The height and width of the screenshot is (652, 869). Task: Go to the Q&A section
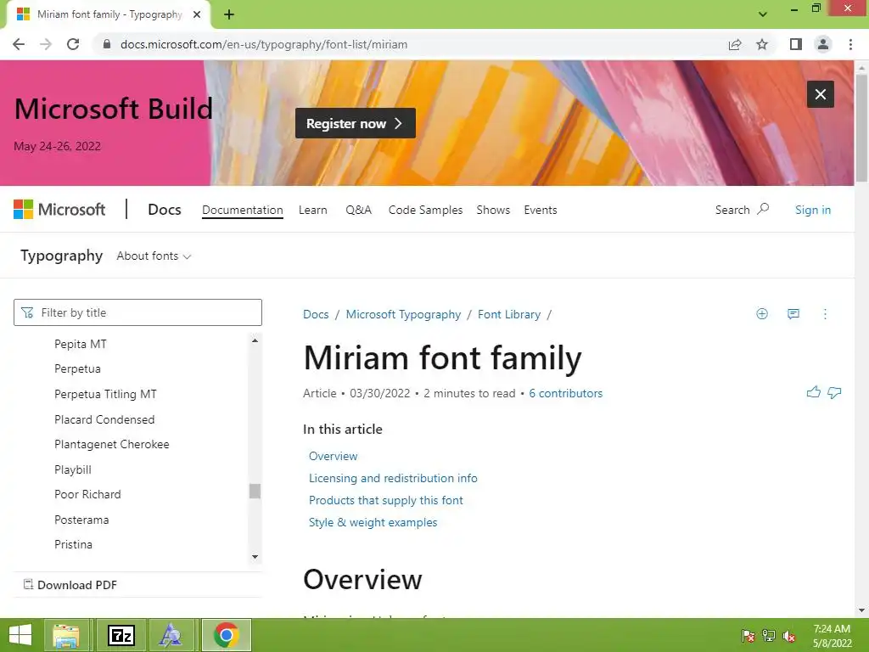358,211
